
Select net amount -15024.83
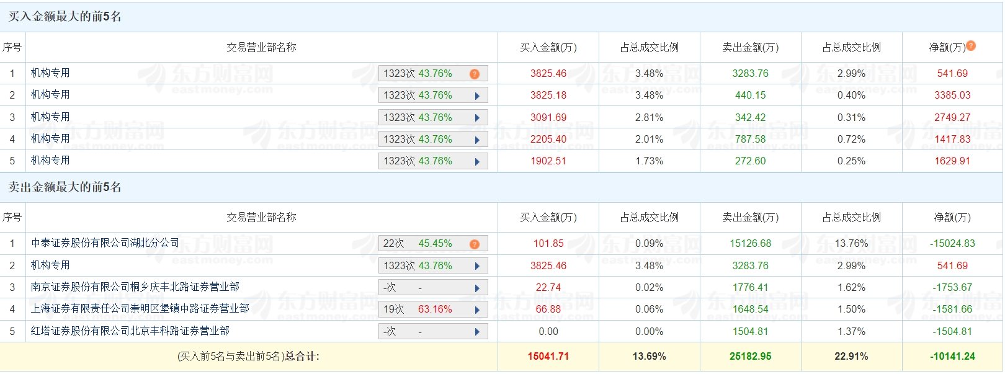pyautogui.click(x=952, y=243)
